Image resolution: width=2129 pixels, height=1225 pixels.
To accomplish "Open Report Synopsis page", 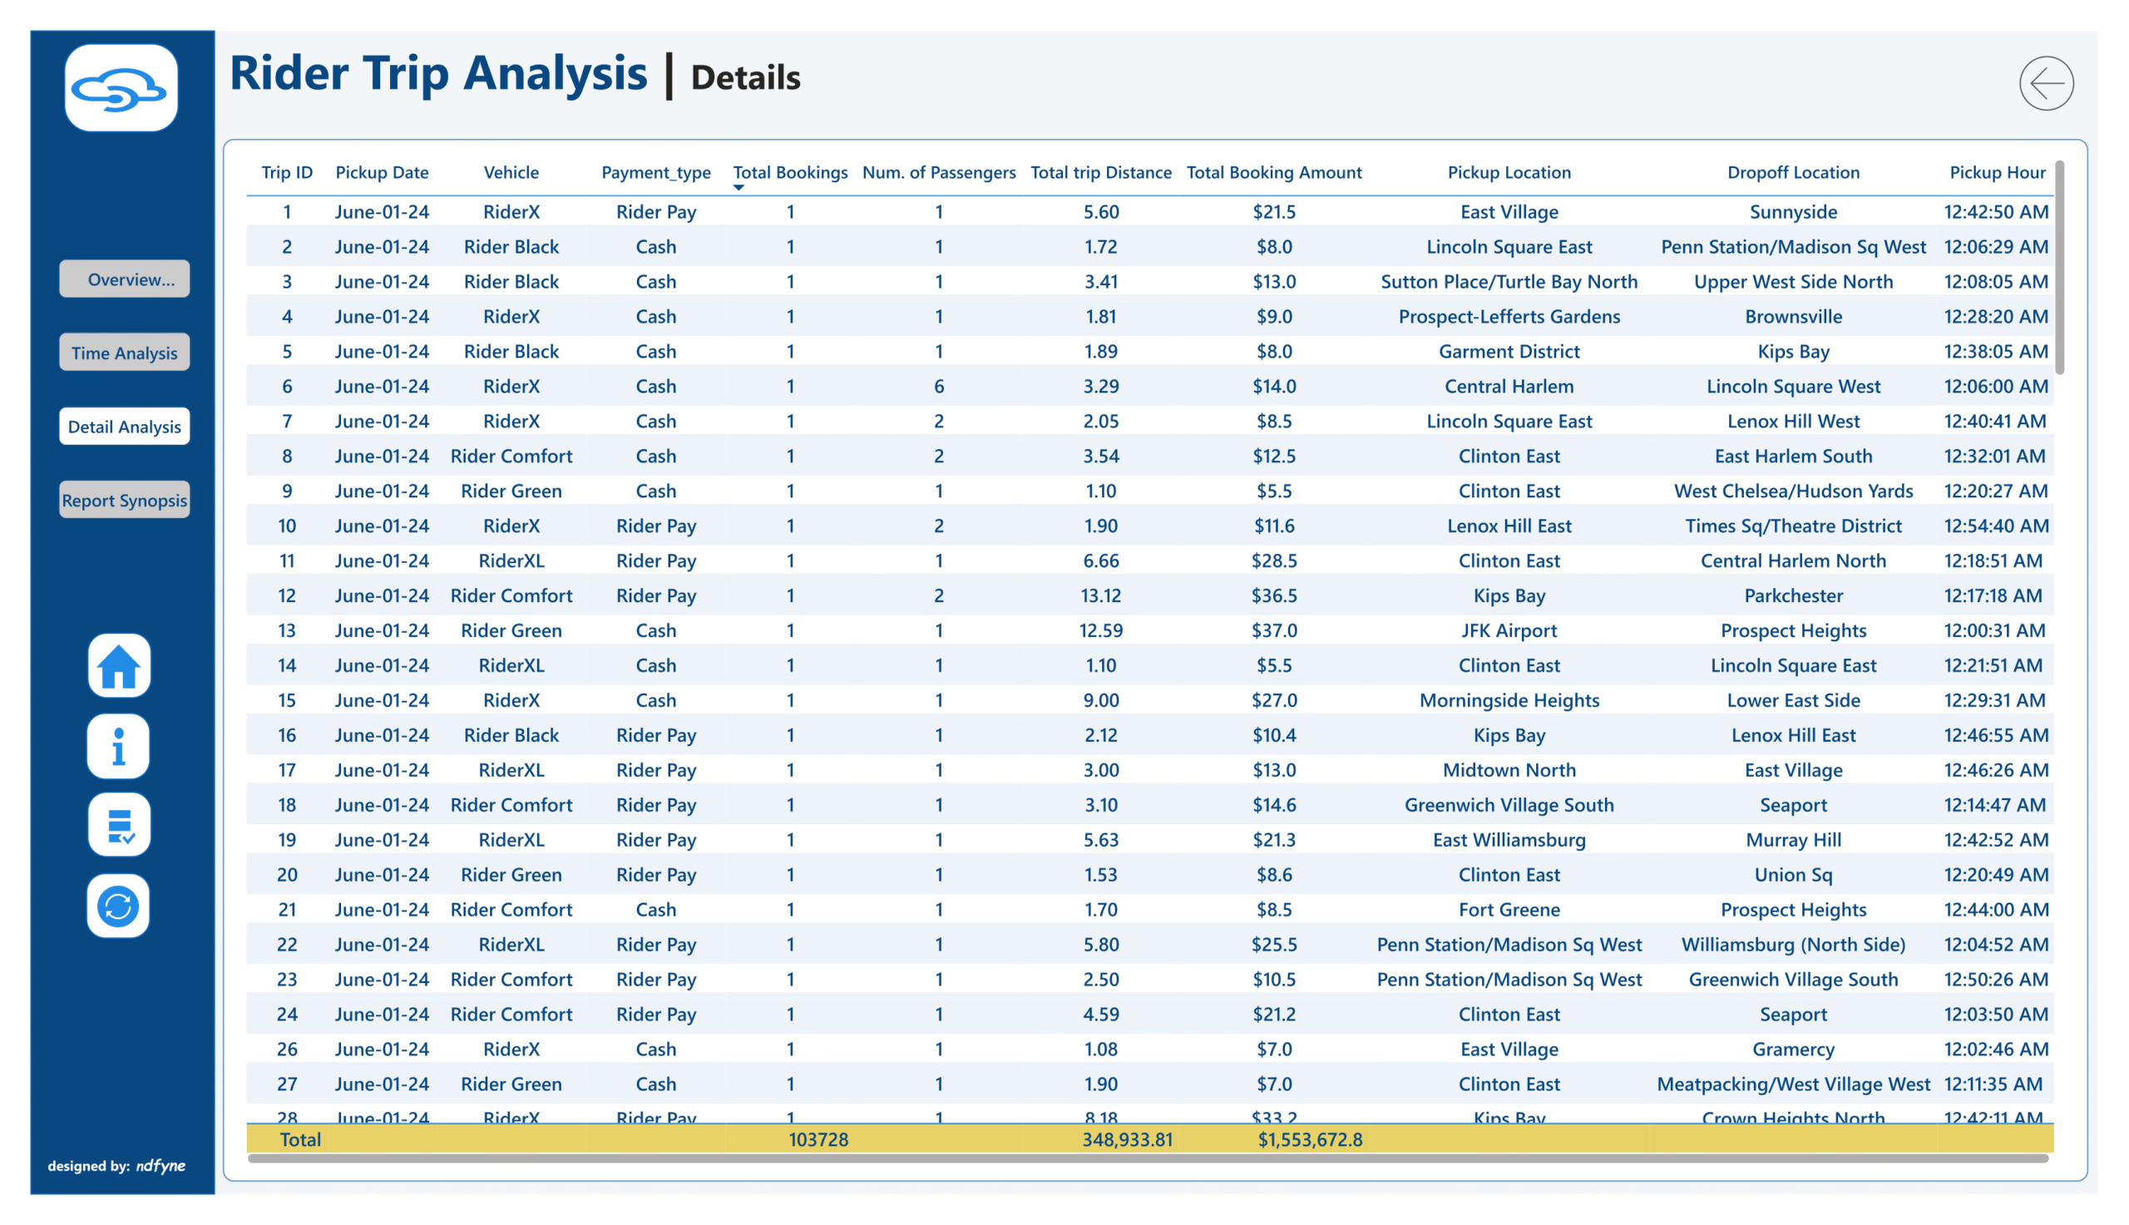I will [125, 501].
